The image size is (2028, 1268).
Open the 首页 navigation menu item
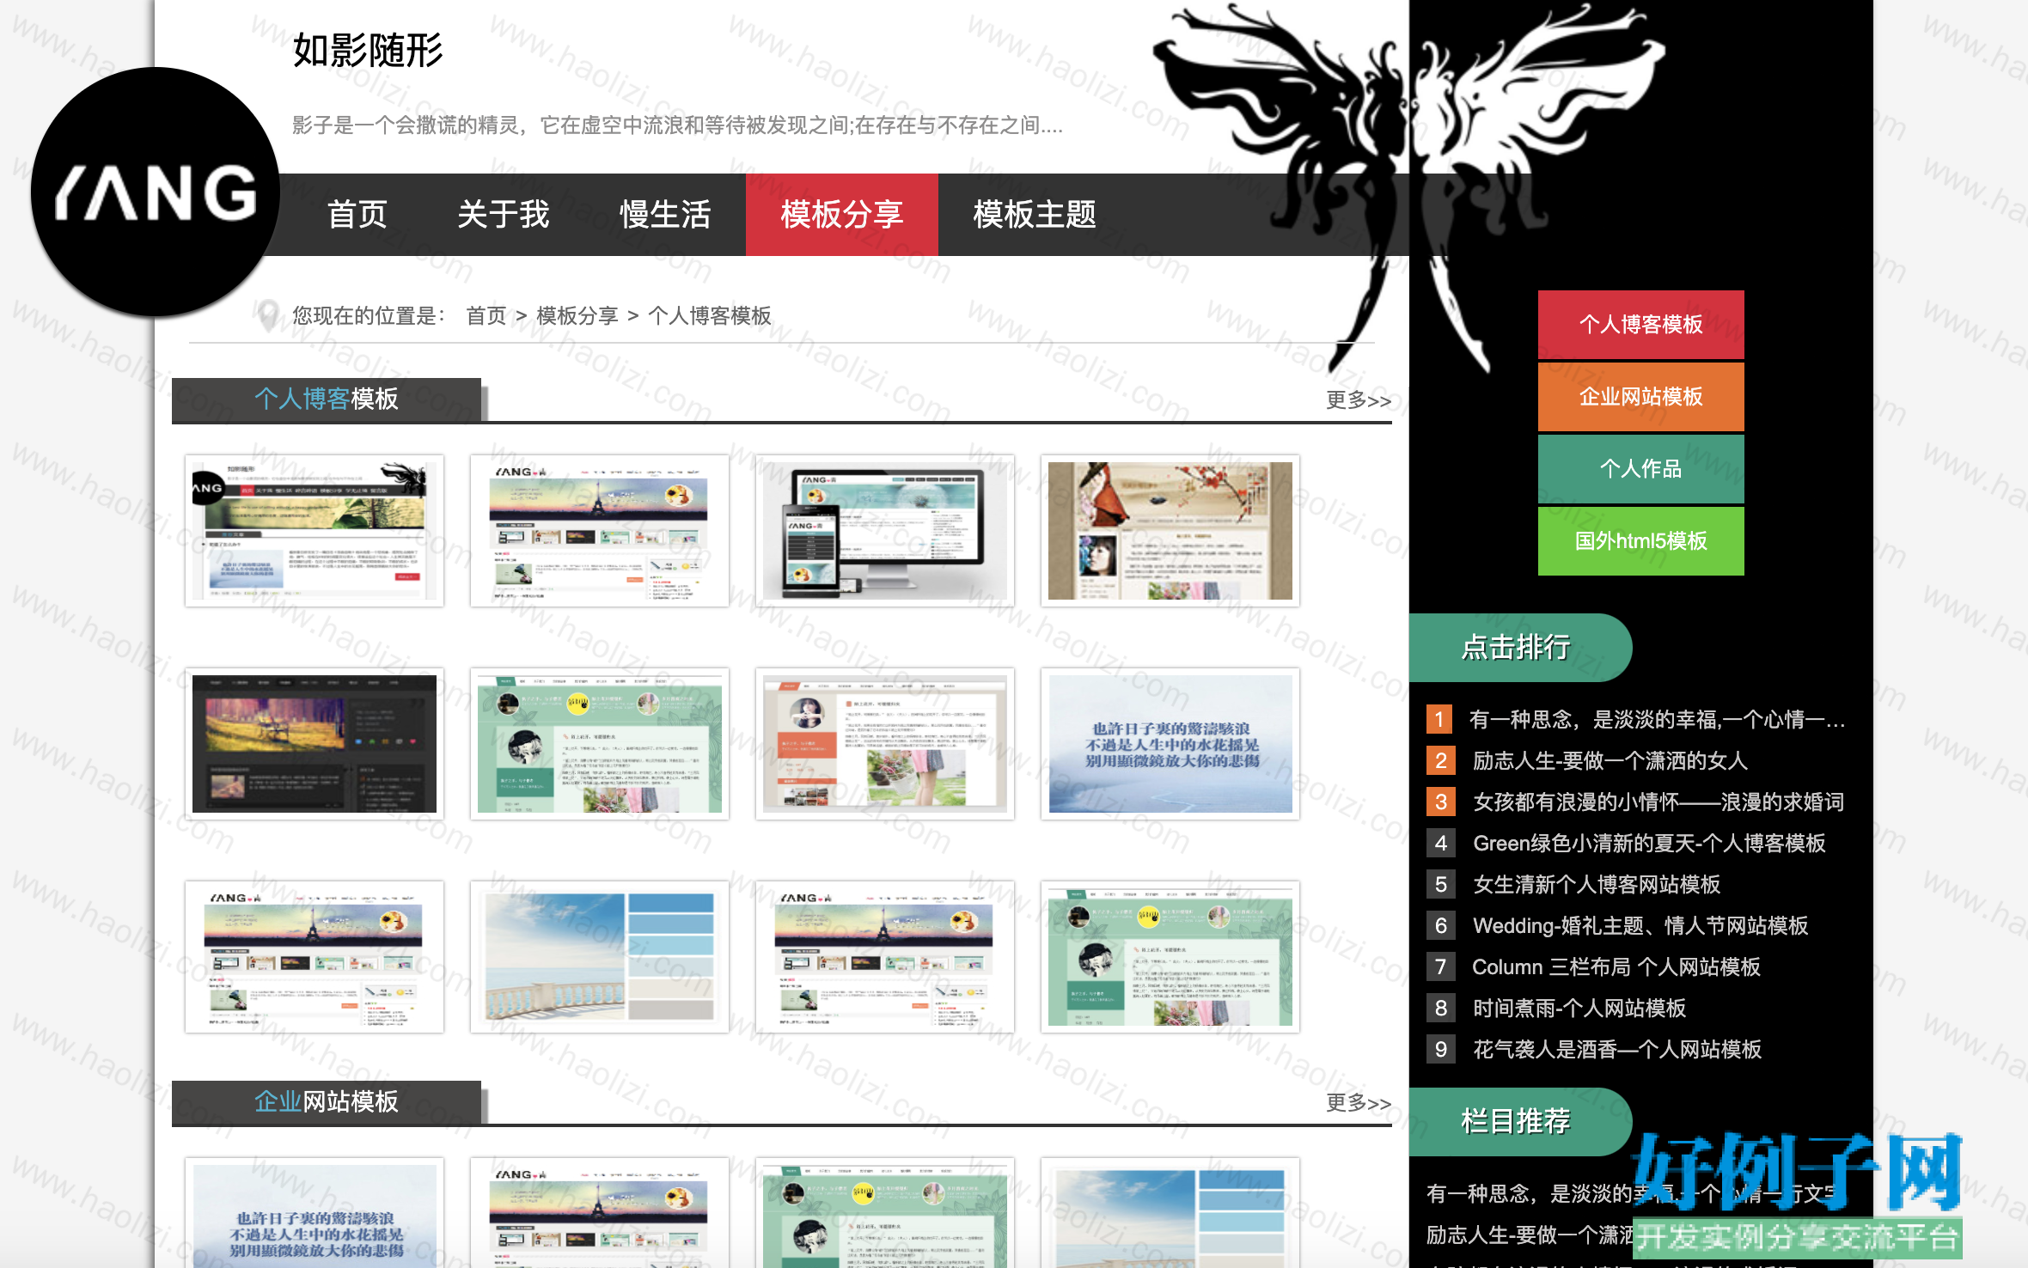(x=357, y=215)
